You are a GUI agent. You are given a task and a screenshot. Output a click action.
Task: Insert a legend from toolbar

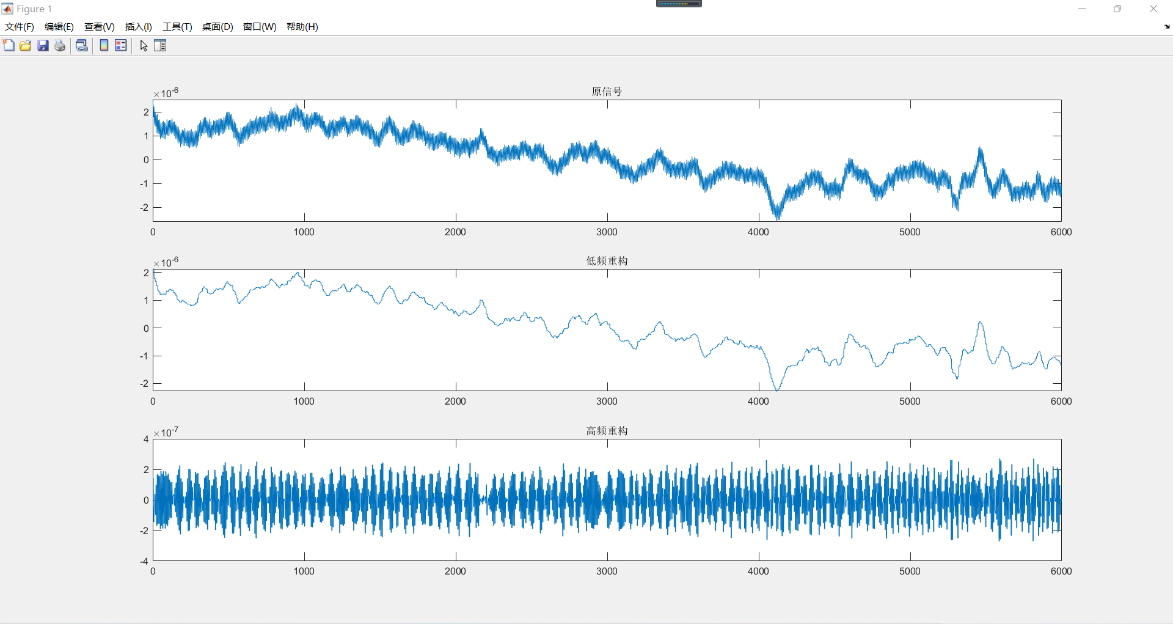(121, 45)
